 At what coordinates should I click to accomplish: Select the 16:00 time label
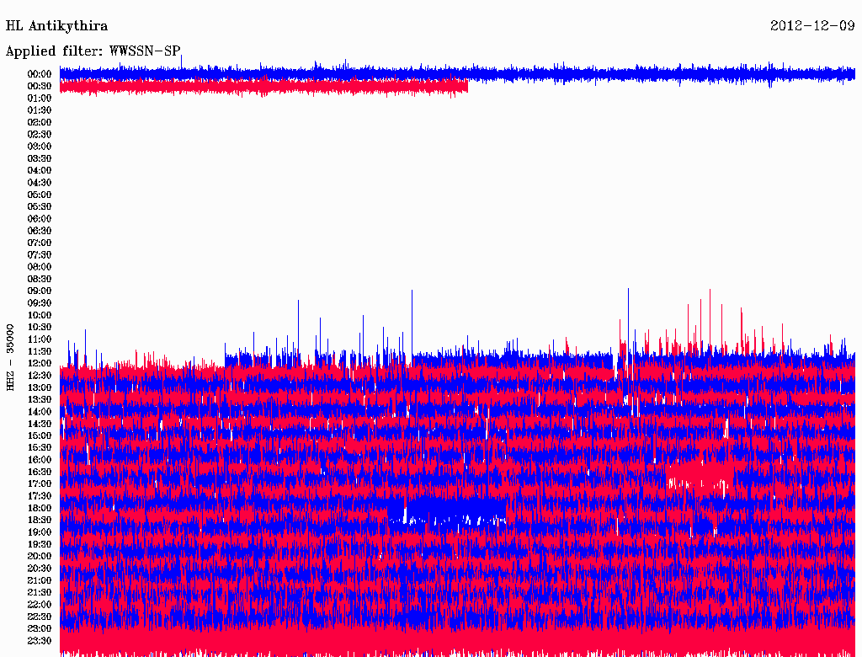[x=40, y=460]
